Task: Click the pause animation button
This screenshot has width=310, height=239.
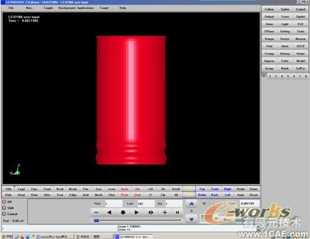Action: 177,213
